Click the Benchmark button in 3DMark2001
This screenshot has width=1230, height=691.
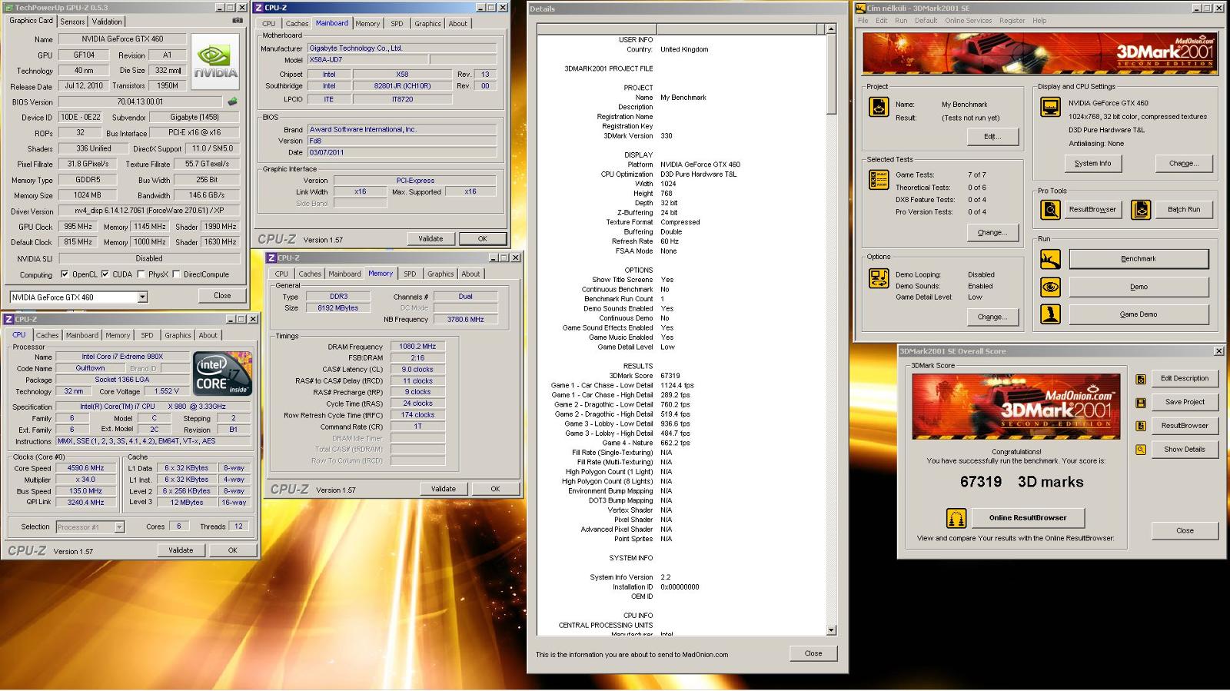[1139, 259]
